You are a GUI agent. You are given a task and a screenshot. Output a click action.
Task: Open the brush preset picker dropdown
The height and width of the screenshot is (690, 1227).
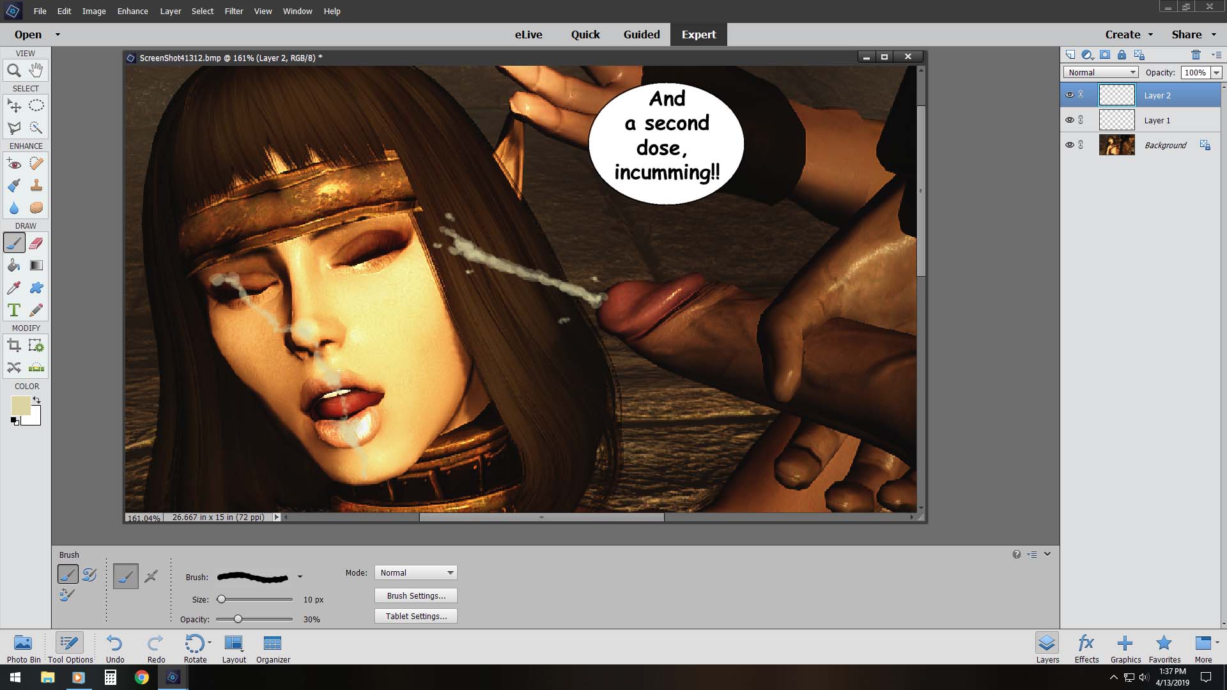[x=300, y=577]
